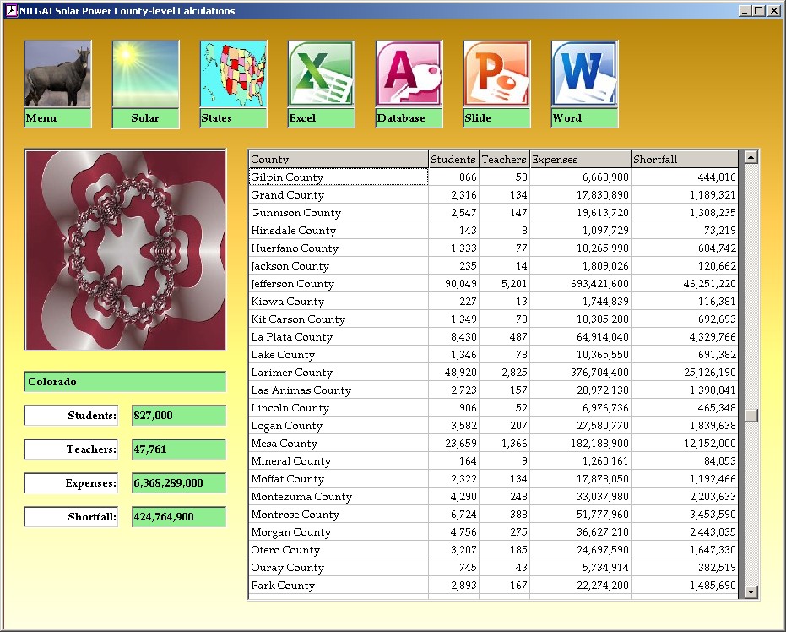
Task: Click the States map icon
Action: coord(233,74)
